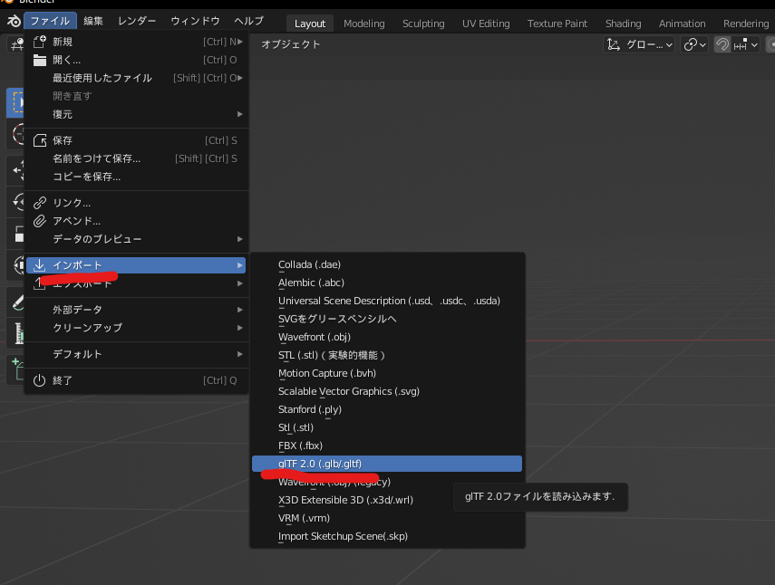
Task: Open the レンダー menu
Action: [x=137, y=21]
